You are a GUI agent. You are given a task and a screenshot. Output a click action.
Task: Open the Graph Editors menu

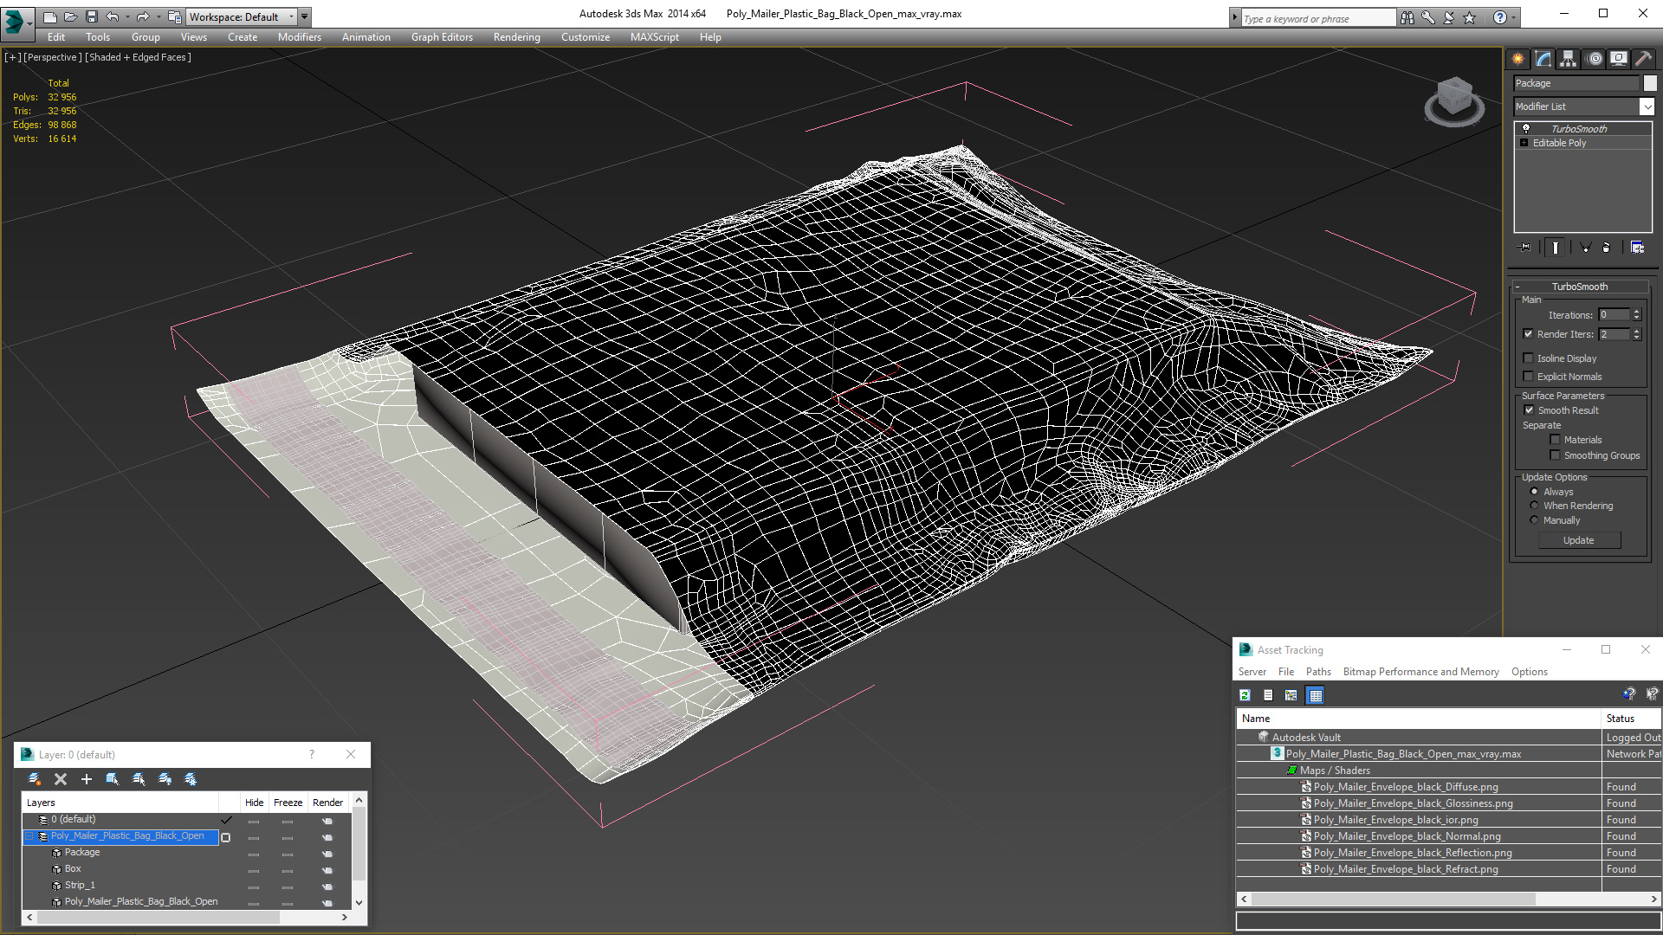click(442, 37)
